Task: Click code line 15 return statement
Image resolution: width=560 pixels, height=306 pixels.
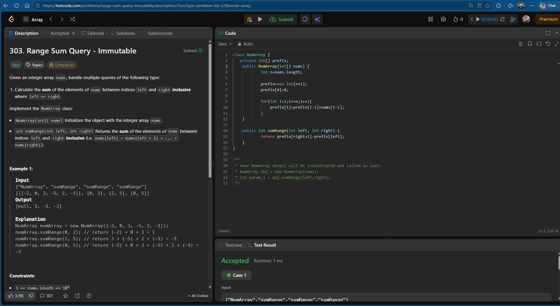Action: pyautogui.click(x=302, y=136)
